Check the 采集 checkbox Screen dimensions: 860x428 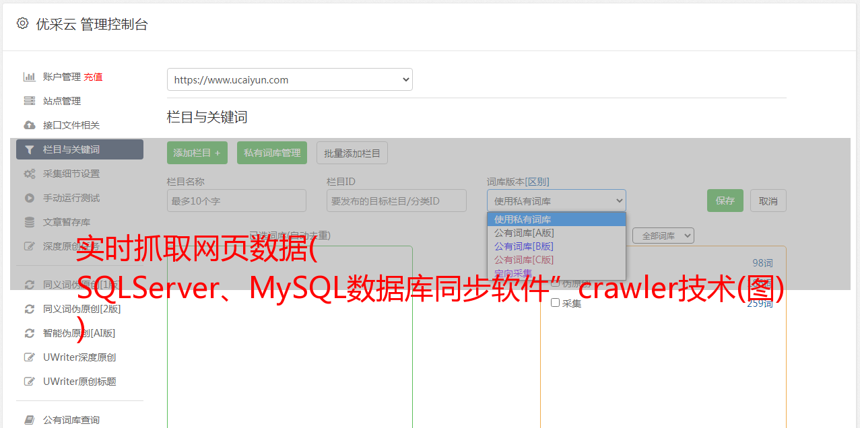[556, 303]
